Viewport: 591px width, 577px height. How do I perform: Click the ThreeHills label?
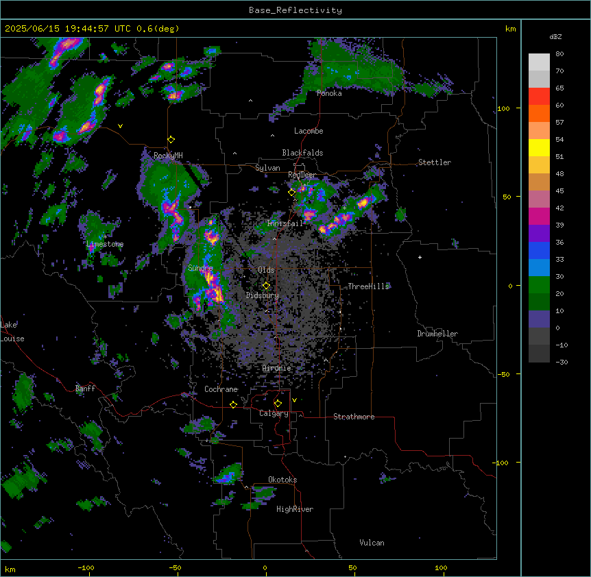[x=368, y=286]
